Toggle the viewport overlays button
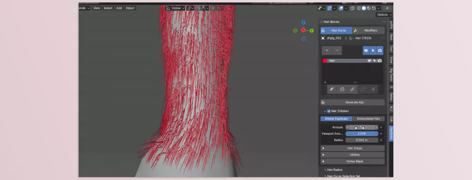Image resolution: width=472 pixels, height=180 pixels. pos(341,8)
